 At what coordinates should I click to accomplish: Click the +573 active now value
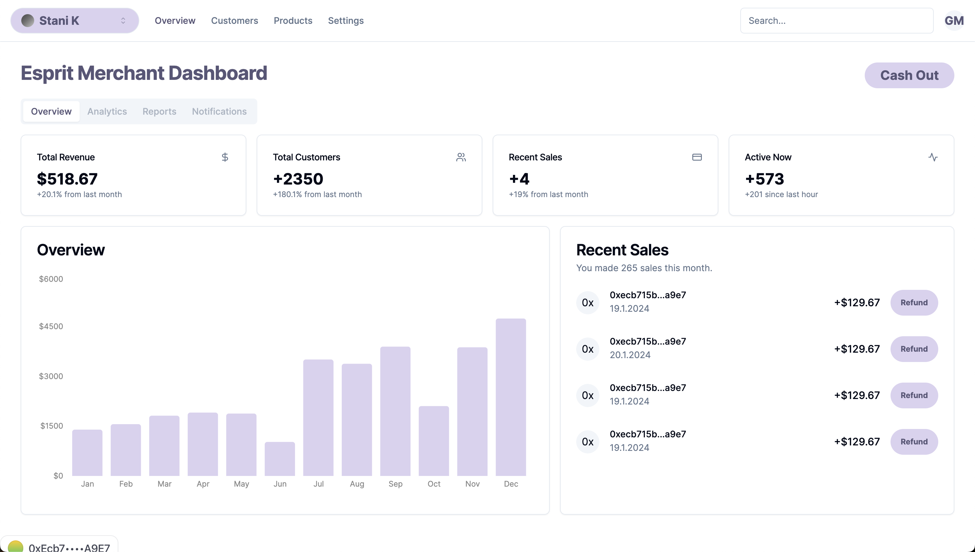764,179
